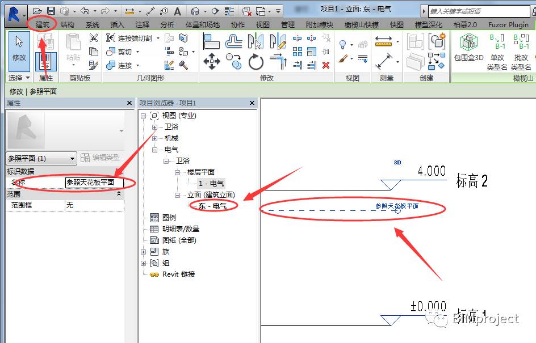The width and height of the screenshot is (536, 343).
Task: Click the Redo icon
Action: click(106, 11)
